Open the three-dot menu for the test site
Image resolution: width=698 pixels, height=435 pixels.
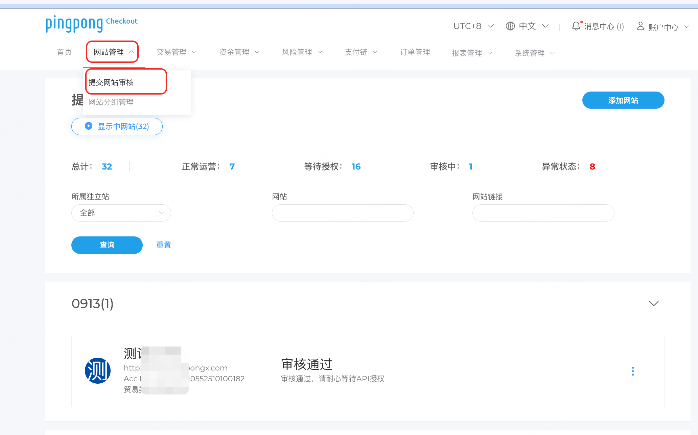633,371
